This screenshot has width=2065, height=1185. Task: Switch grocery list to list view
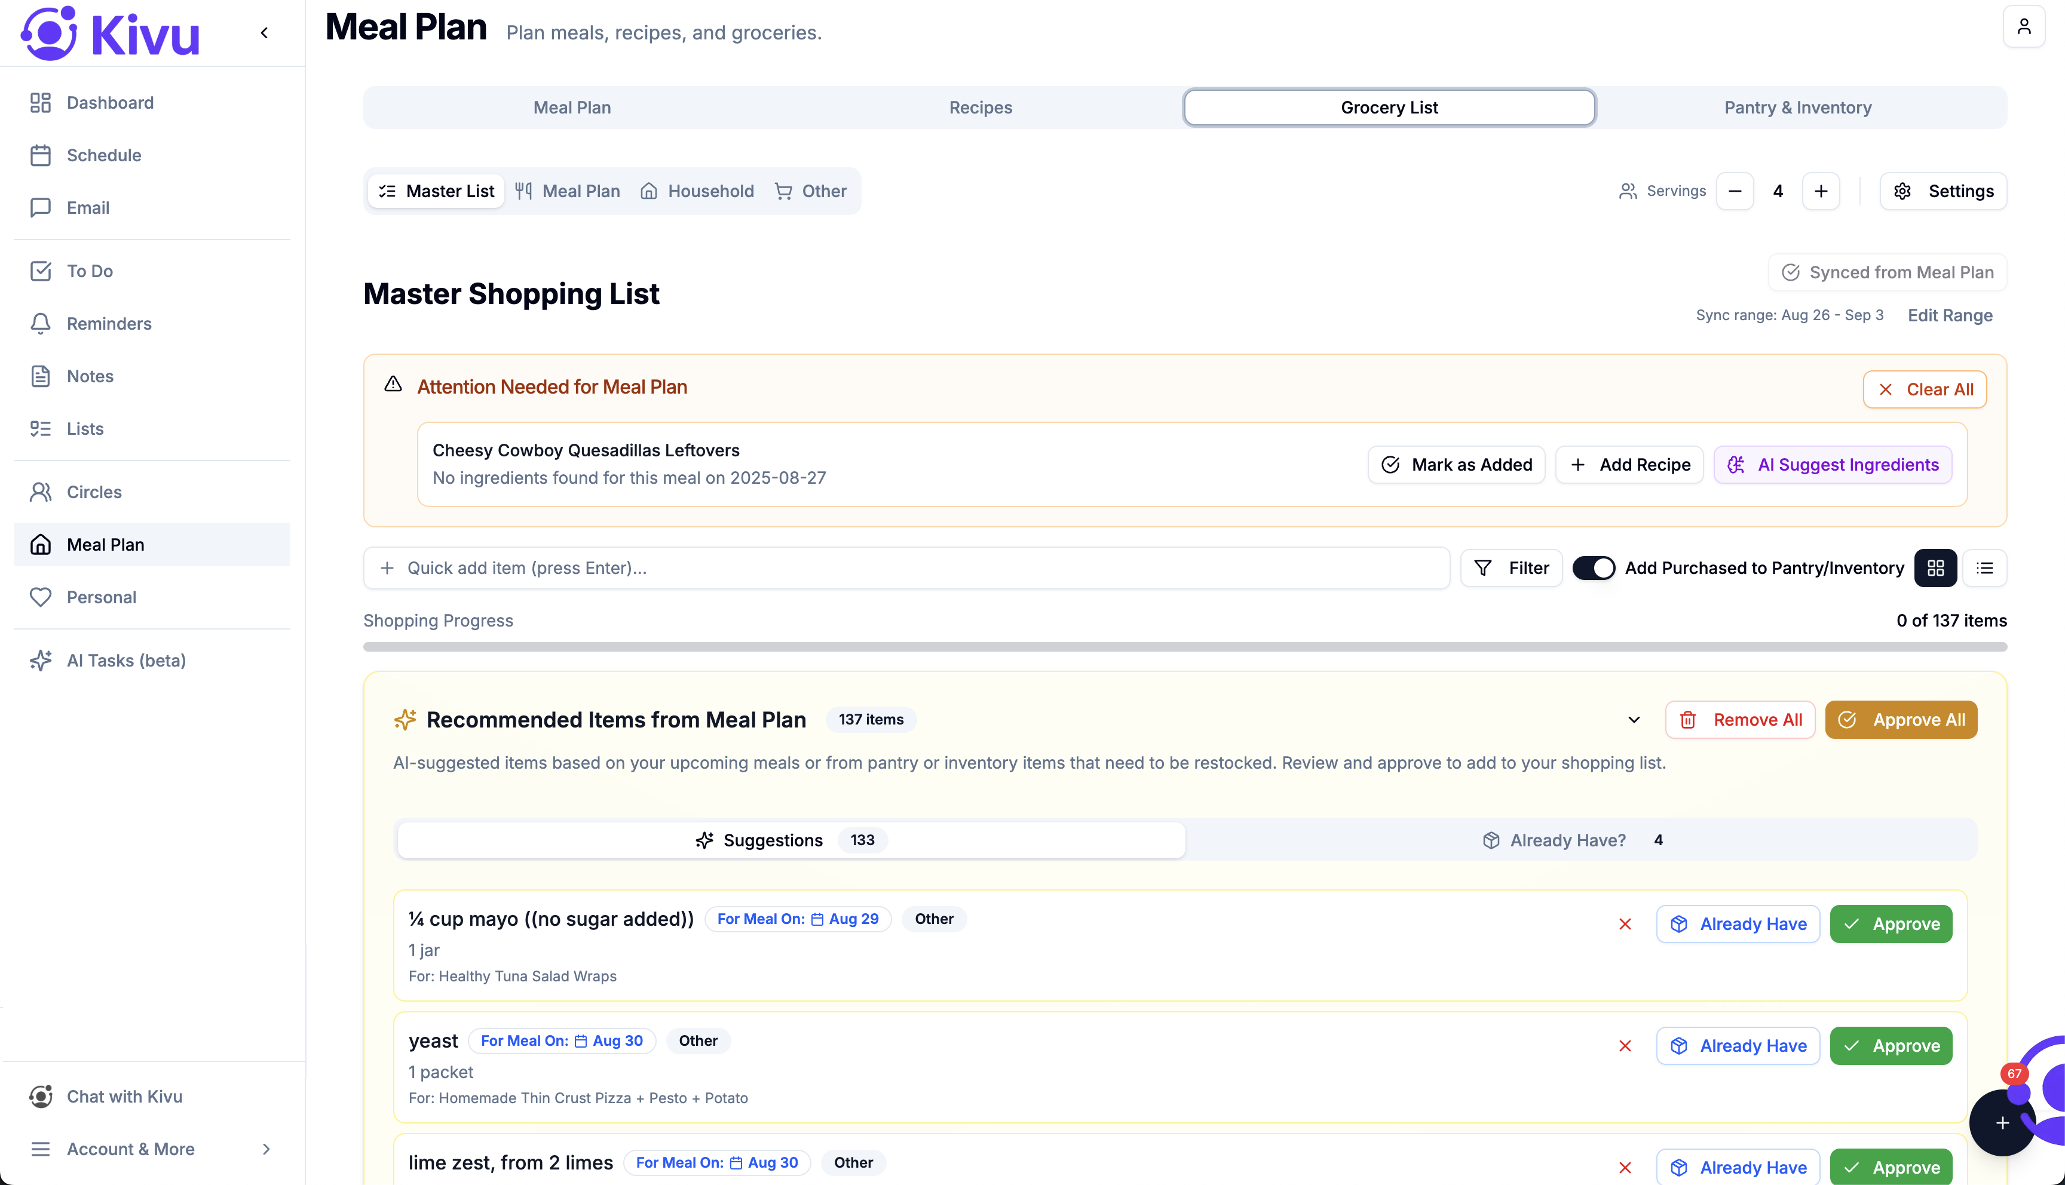click(x=1984, y=567)
